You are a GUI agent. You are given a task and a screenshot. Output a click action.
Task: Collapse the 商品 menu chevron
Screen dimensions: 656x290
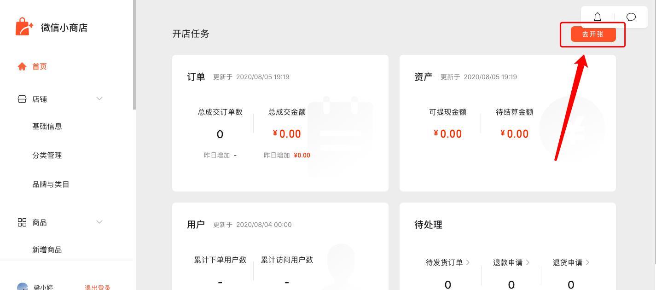pos(99,222)
